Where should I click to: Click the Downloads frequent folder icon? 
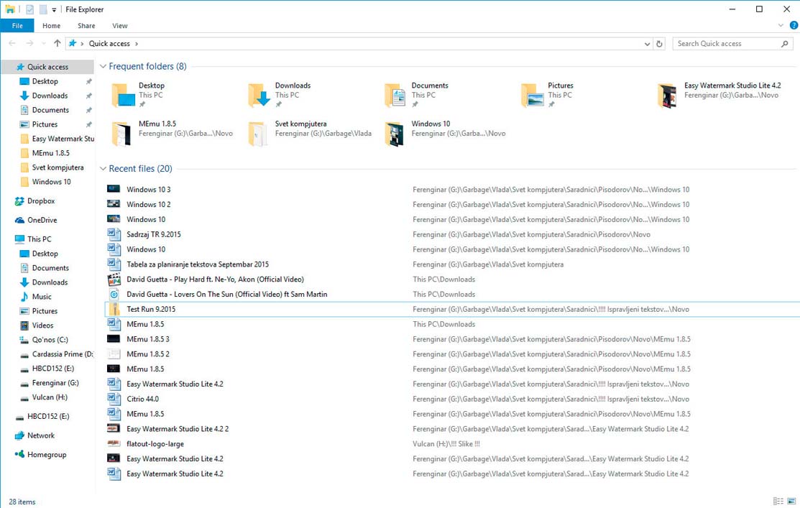[259, 95]
